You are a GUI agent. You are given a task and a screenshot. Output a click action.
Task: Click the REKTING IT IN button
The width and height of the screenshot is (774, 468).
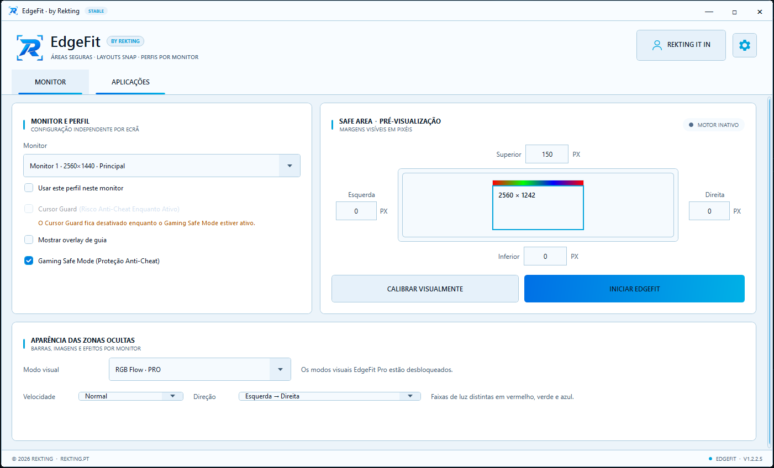click(681, 45)
